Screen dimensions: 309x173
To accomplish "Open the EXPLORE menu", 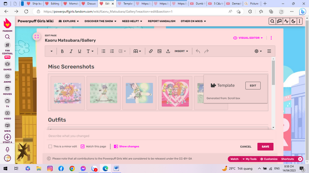I will point(69,21).
